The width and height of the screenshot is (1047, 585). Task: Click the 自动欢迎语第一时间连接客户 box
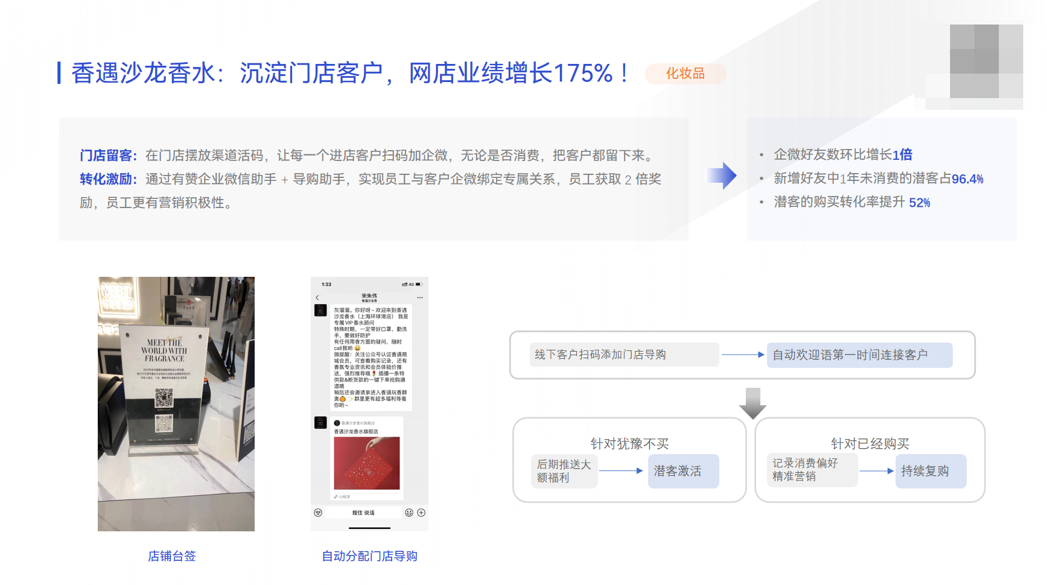coord(859,355)
